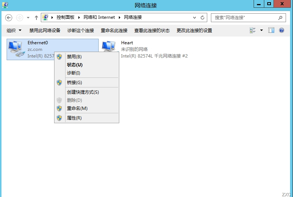
Task: Change view layout icon in toolbar
Action: tap(253, 30)
